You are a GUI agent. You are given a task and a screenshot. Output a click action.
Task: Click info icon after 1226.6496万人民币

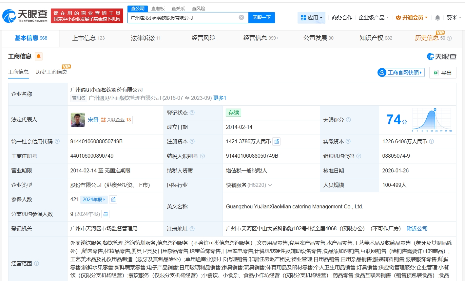tap(432, 141)
